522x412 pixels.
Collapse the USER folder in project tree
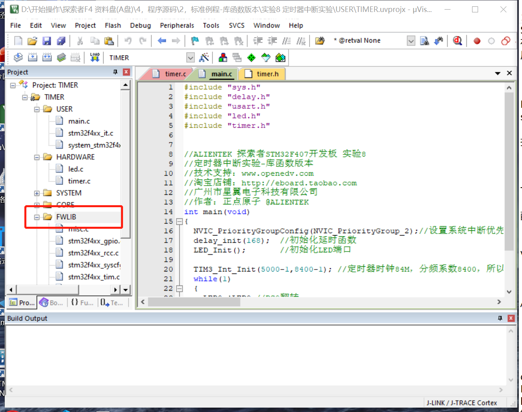point(37,109)
